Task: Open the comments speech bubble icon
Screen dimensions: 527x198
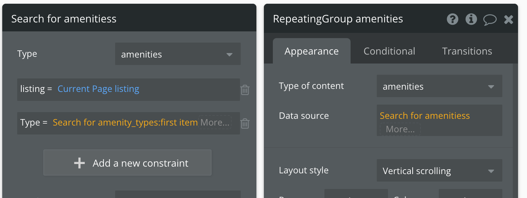Action: point(490,19)
